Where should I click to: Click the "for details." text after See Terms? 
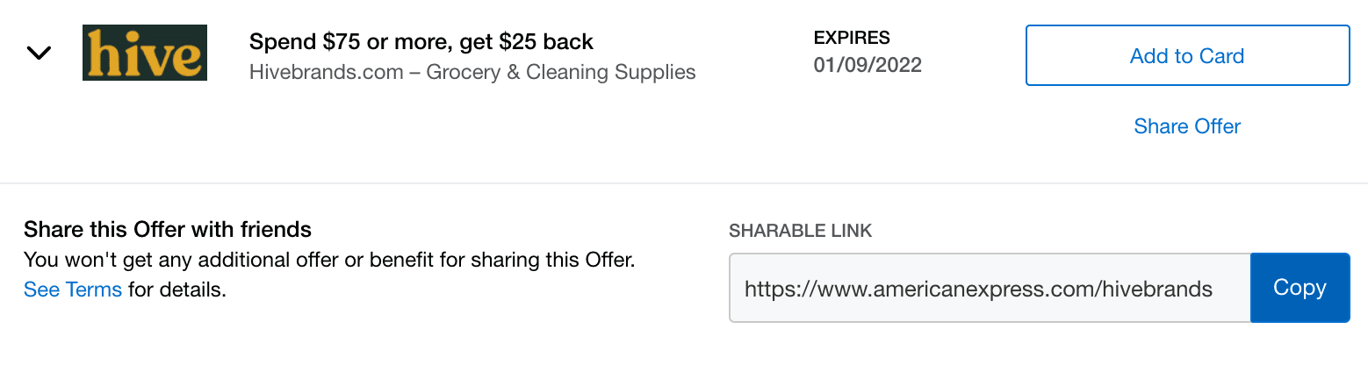click(x=177, y=290)
